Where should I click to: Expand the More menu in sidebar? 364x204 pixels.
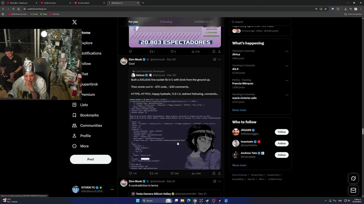coord(80,146)
